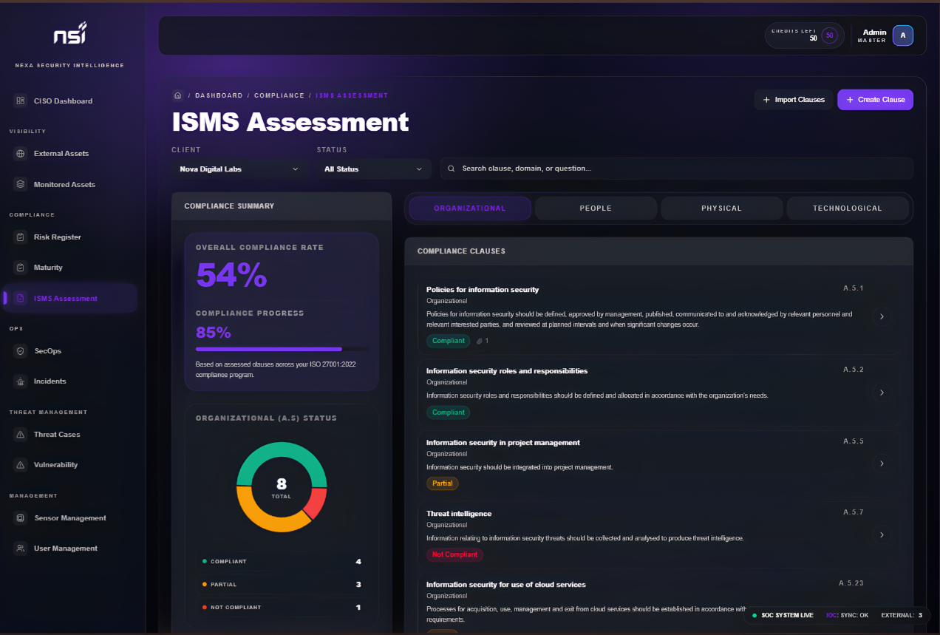Image resolution: width=940 pixels, height=635 pixels.
Task: Click the 85% compliance progress value
Action: 214,333
